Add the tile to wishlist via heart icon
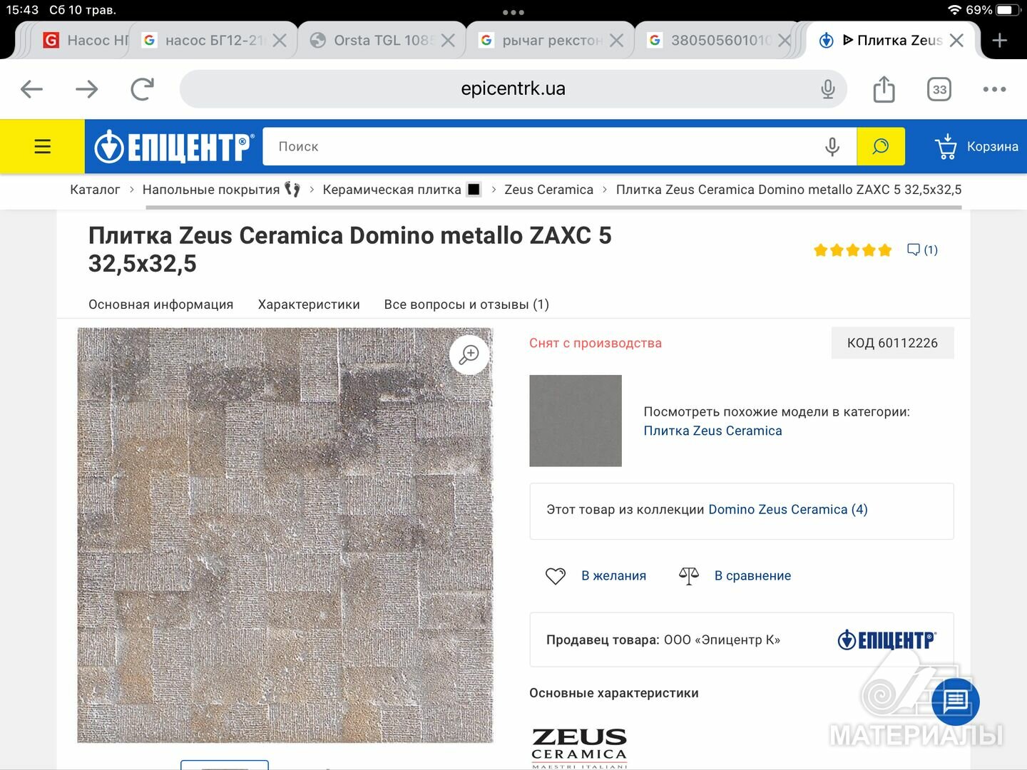Screen dimensions: 1027x770 (x=556, y=576)
